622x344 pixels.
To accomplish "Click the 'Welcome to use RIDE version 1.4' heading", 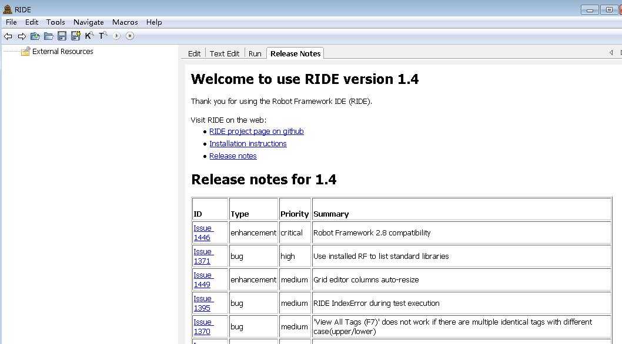I will (305, 79).
